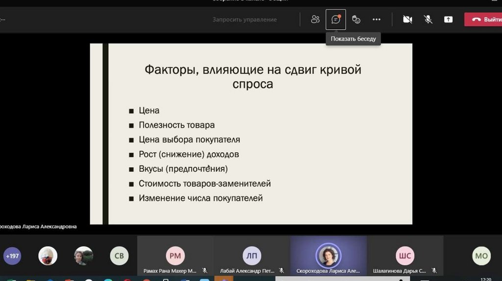
Task: Click muted mic icon of Лабай Александр
Action: click(281, 271)
